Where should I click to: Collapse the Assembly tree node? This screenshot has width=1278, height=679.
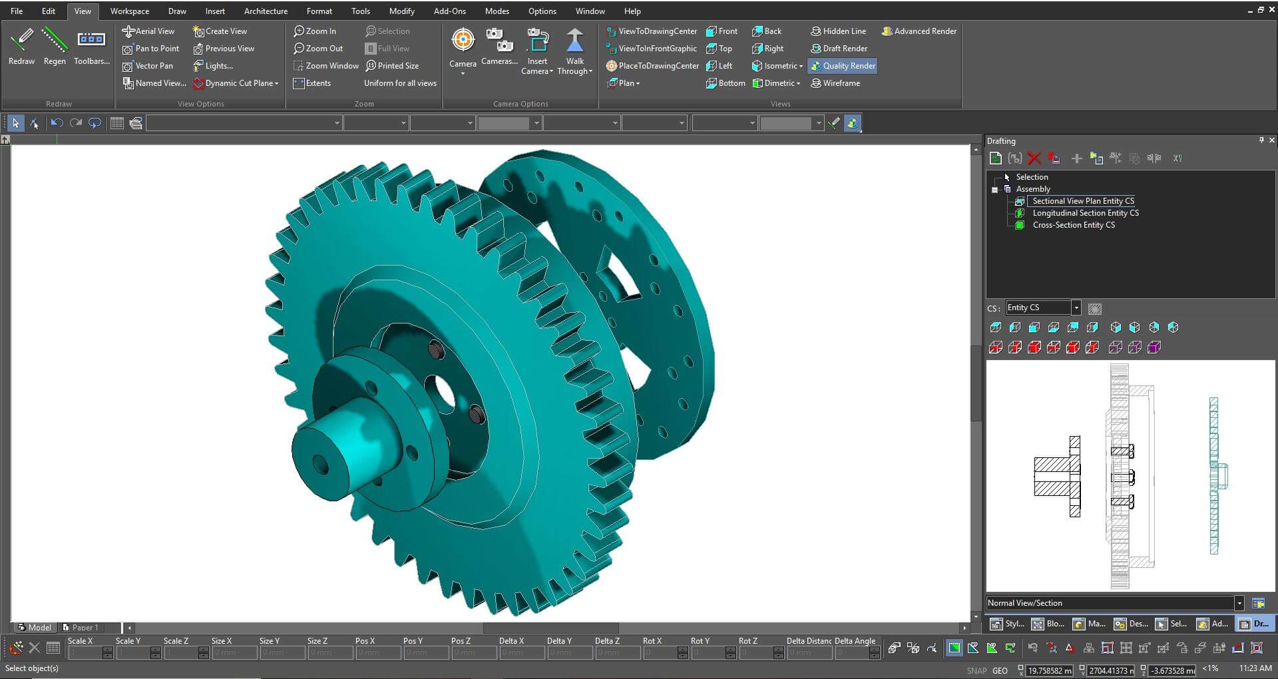(993, 189)
